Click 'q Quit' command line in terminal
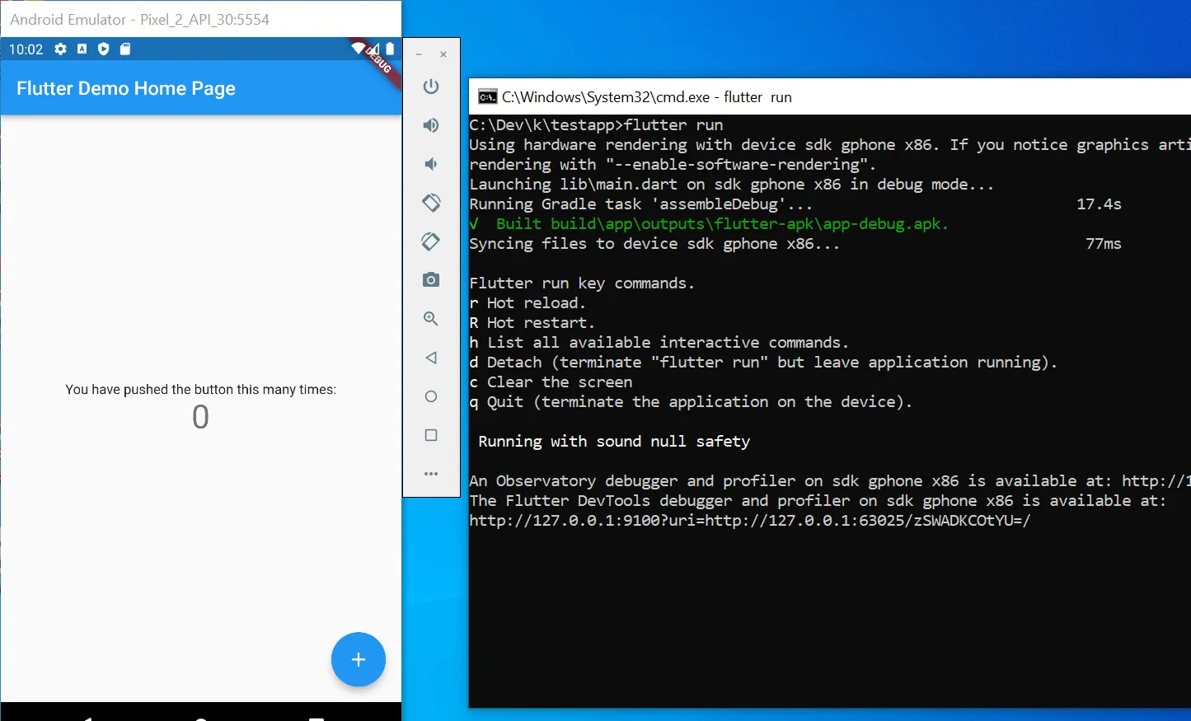Viewport: 1191px width, 721px height. [691, 402]
